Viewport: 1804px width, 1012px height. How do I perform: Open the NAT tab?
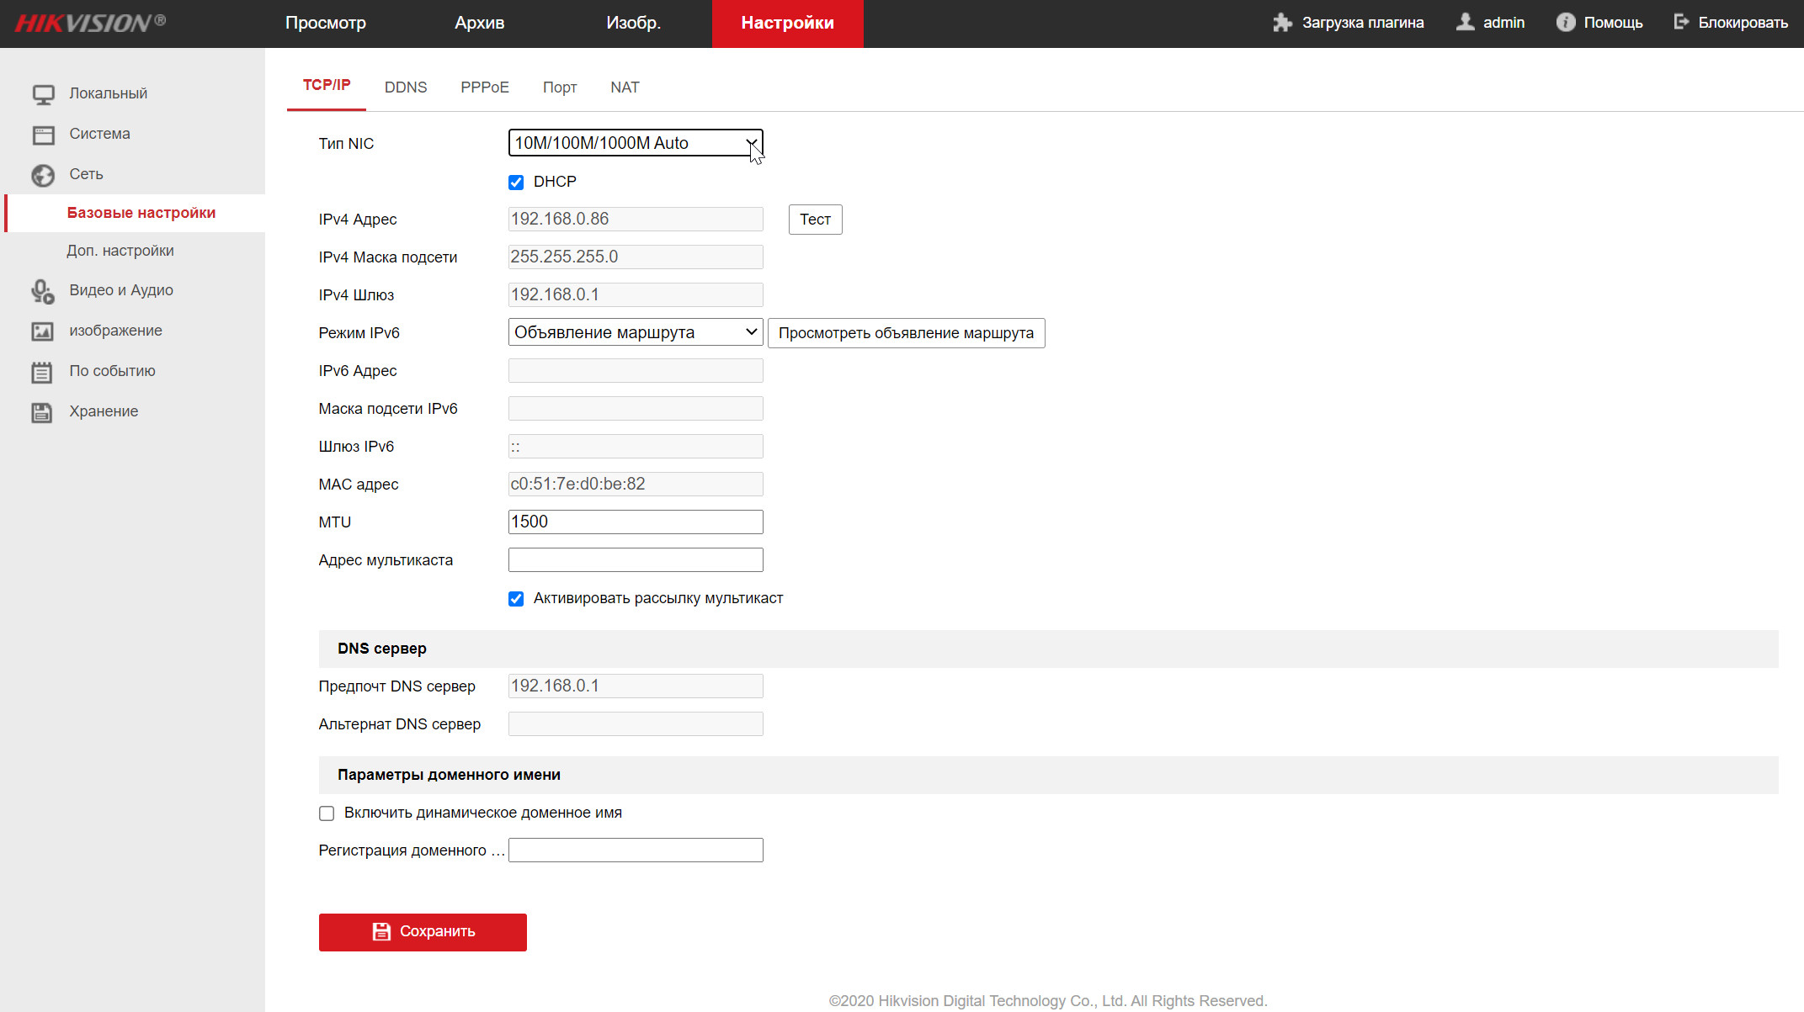point(625,87)
